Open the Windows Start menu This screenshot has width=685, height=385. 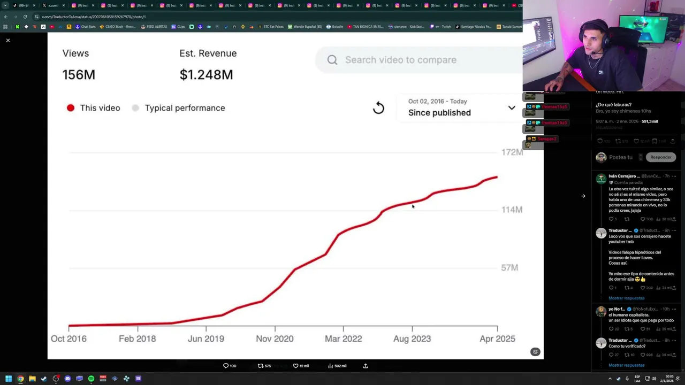(x=8, y=379)
